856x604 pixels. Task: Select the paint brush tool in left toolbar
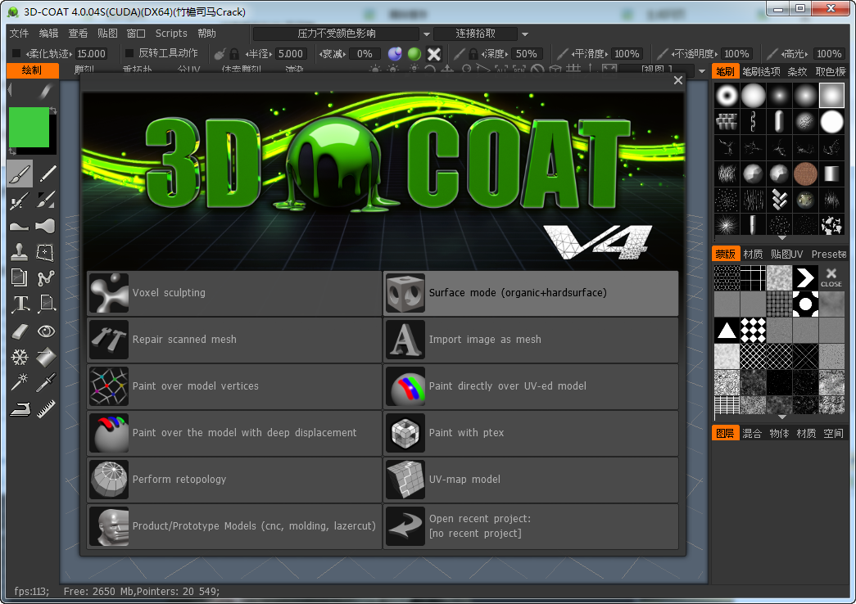(20, 174)
